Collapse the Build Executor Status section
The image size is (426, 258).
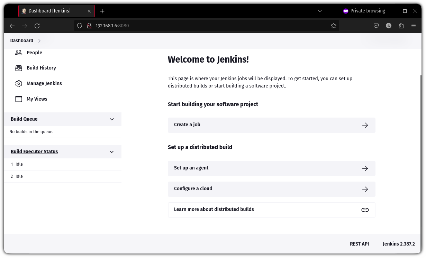click(x=111, y=151)
